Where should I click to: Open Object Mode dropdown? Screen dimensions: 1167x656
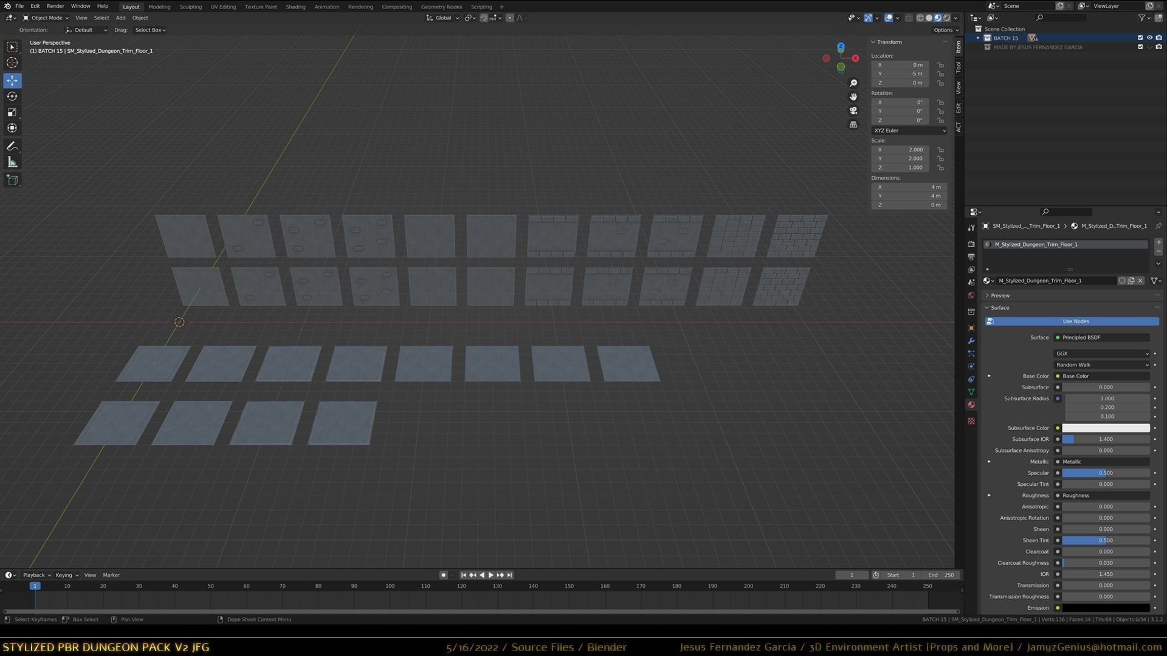(46, 18)
